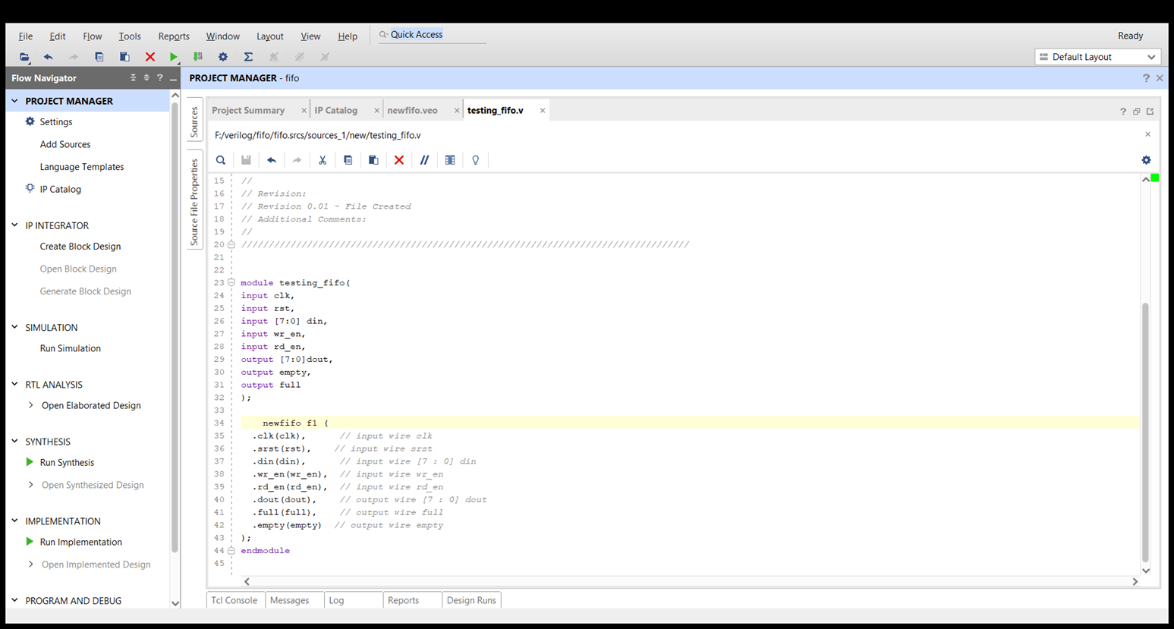
Task: Open the Tools menu
Action: [x=130, y=36]
